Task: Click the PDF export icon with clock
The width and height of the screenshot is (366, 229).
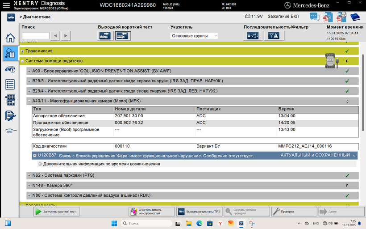Action: pos(328,17)
